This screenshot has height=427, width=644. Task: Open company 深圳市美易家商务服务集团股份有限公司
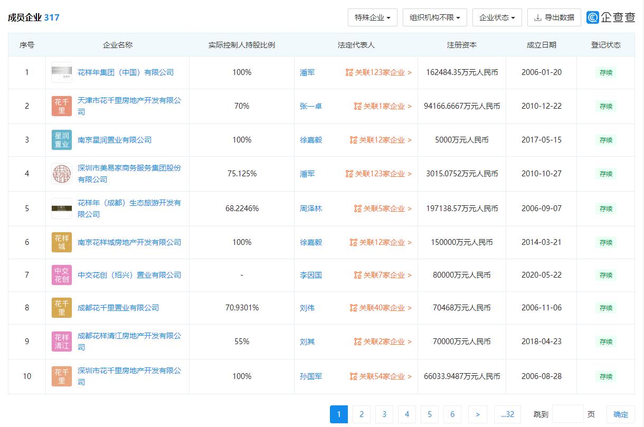[x=129, y=174]
